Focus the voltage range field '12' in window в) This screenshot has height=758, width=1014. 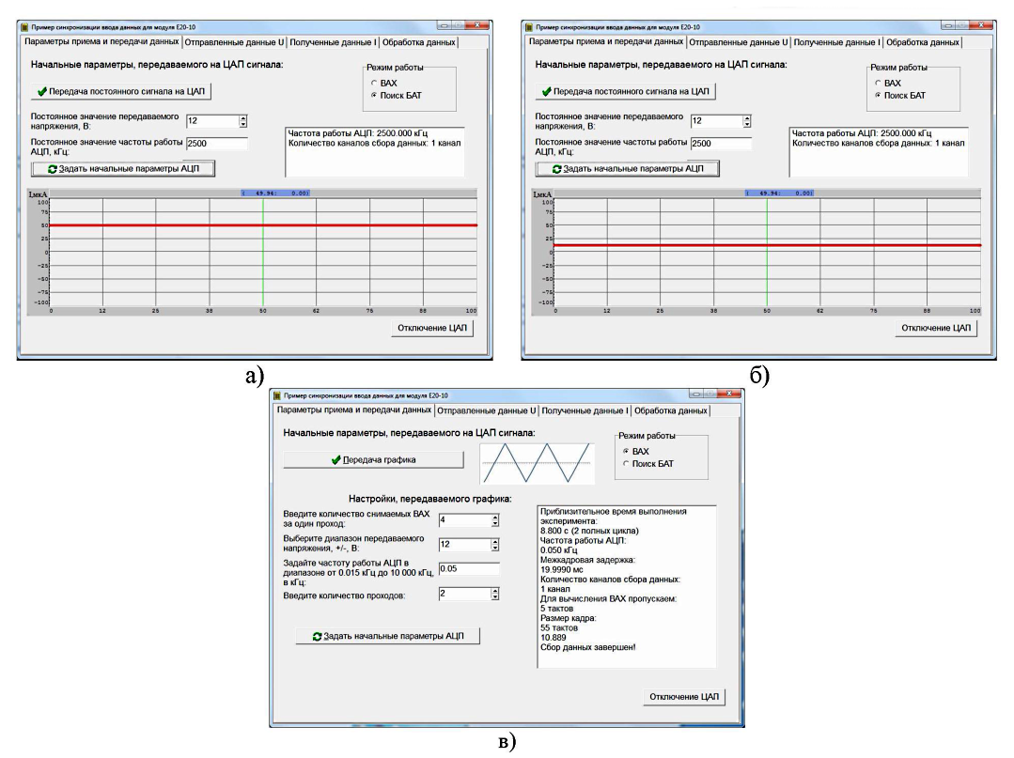464,545
